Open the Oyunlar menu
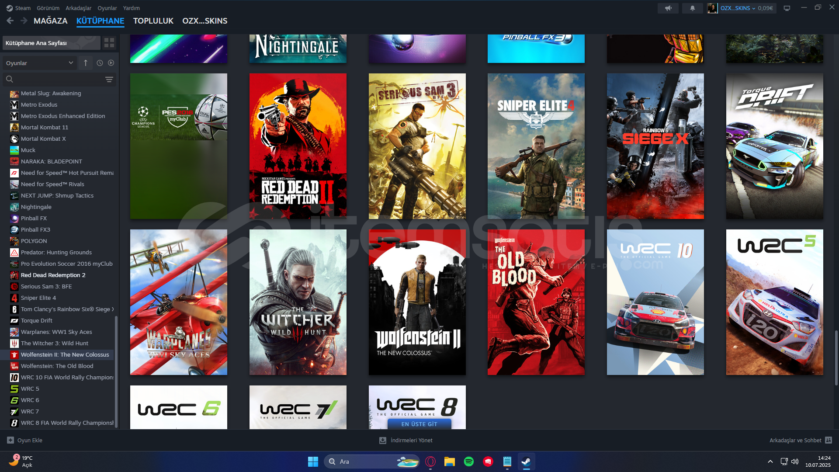 click(107, 8)
